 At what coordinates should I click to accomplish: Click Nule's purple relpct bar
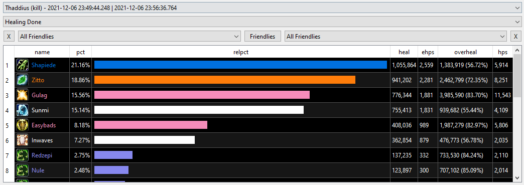[111, 170]
